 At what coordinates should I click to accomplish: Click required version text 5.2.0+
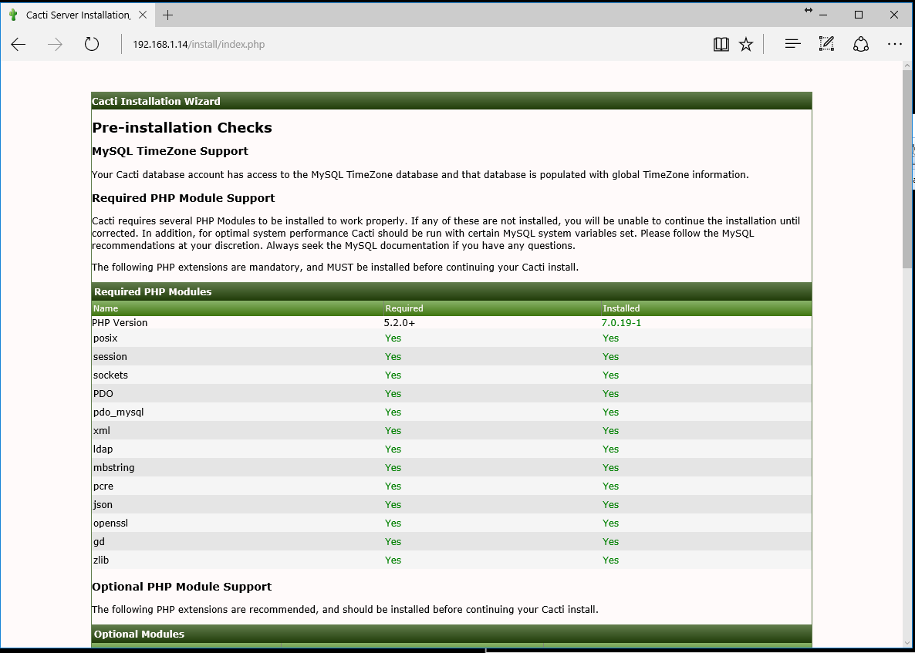(x=400, y=322)
